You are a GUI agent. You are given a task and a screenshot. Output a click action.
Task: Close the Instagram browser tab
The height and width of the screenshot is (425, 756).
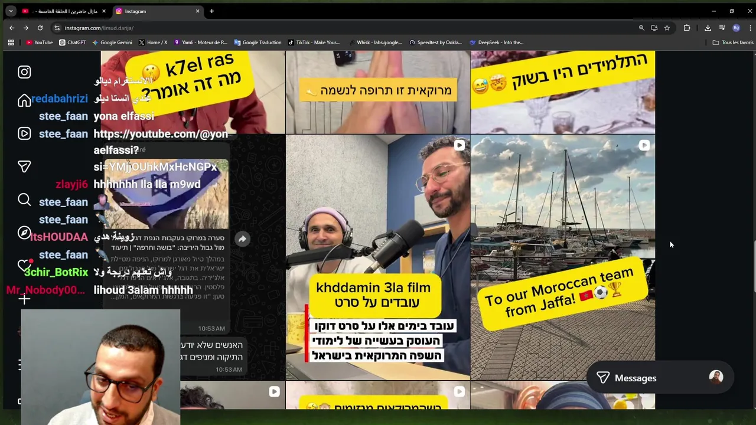tap(197, 11)
